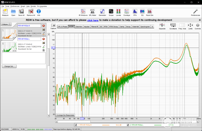Switch to the RT60 tab

tap(106, 27)
